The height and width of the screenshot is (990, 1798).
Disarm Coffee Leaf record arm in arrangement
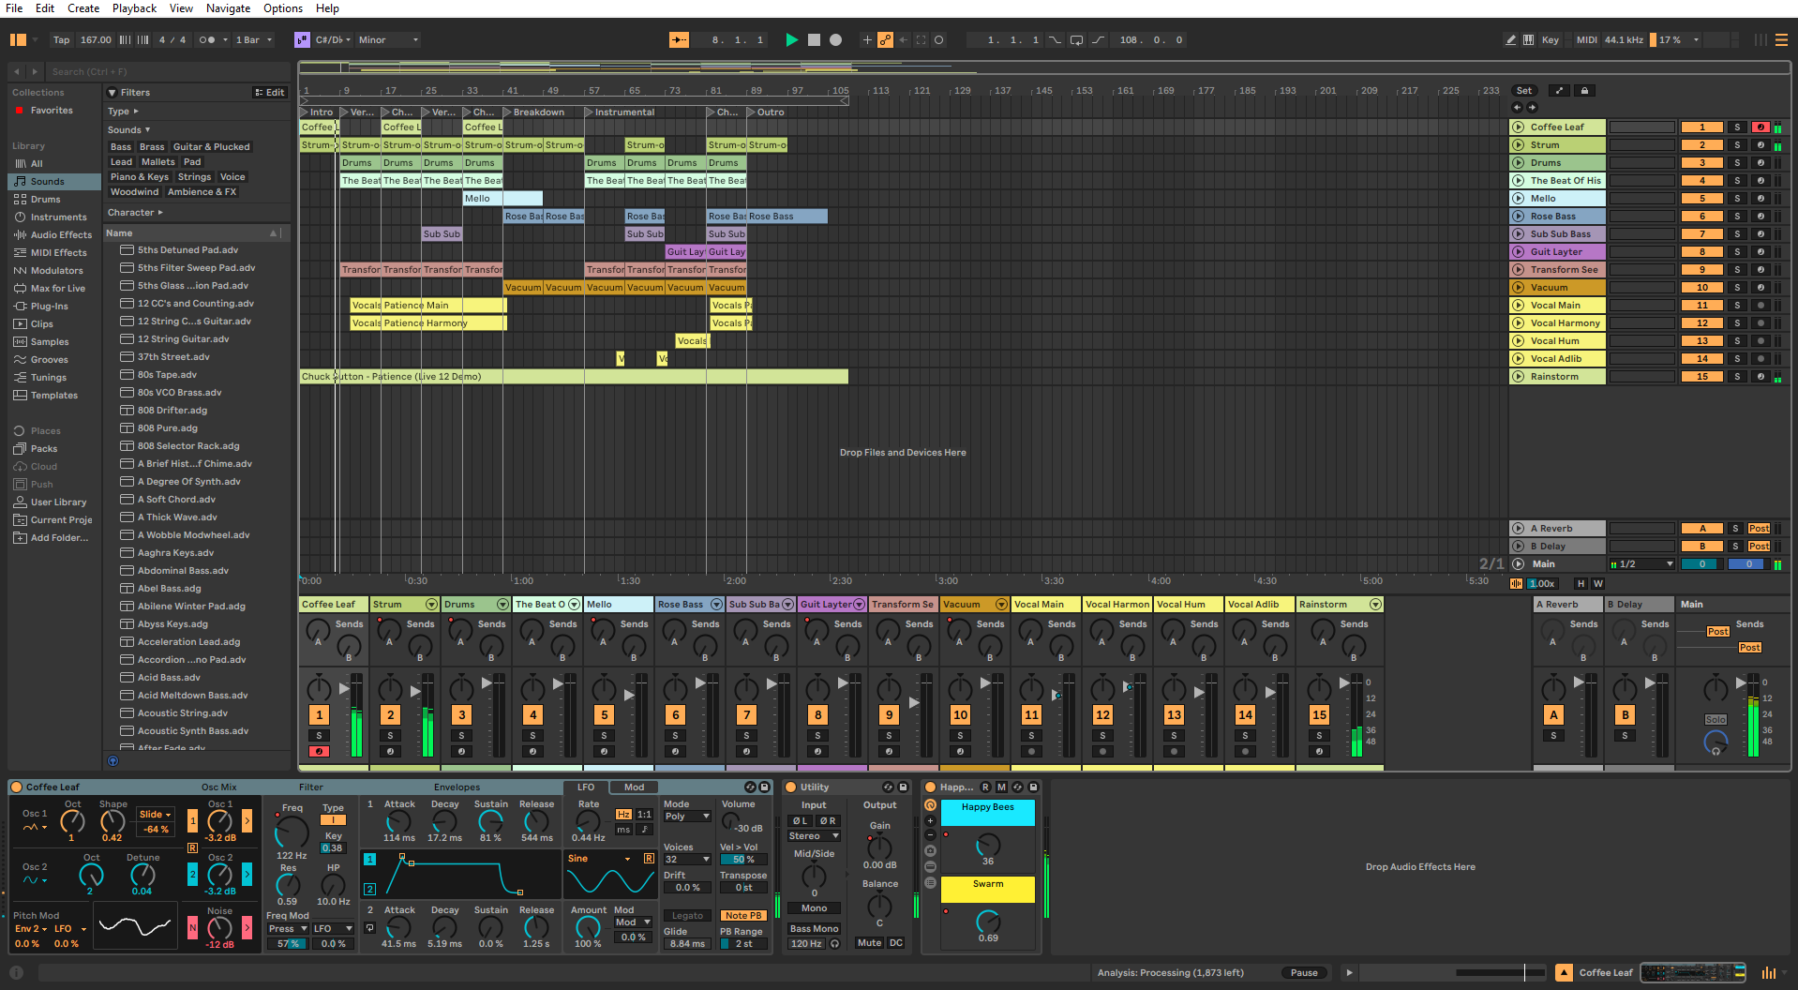1760,127
